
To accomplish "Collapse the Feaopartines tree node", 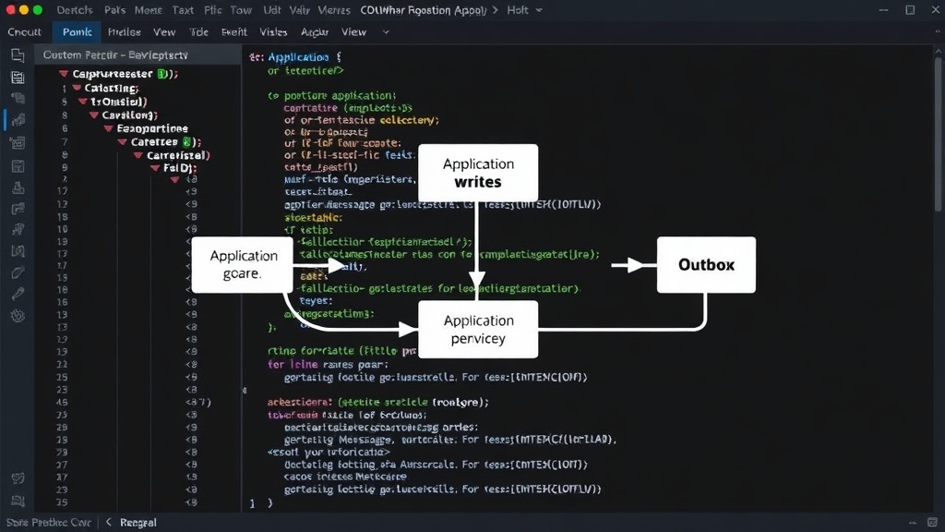I will pos(109,128).
